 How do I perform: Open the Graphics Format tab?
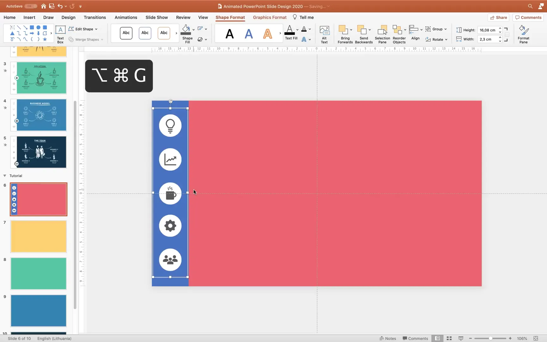tap(269, 17)
